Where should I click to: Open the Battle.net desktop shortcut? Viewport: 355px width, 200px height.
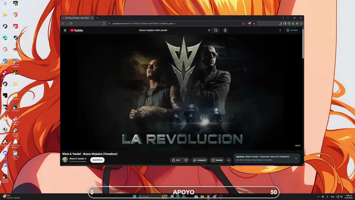(5, 62)
